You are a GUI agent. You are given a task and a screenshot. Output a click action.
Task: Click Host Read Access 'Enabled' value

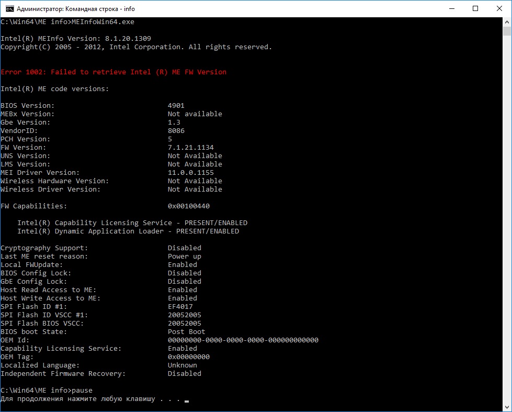coord(183,289)
